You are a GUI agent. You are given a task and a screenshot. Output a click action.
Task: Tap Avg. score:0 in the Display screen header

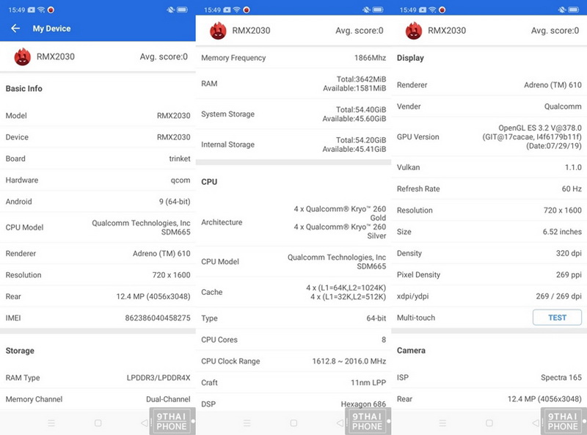point(555,31)
